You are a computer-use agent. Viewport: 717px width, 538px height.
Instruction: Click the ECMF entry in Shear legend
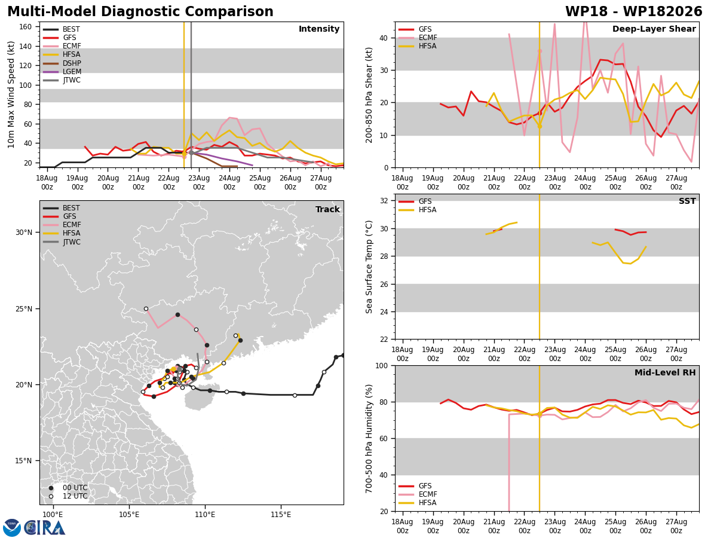click(x=418, y=38)
